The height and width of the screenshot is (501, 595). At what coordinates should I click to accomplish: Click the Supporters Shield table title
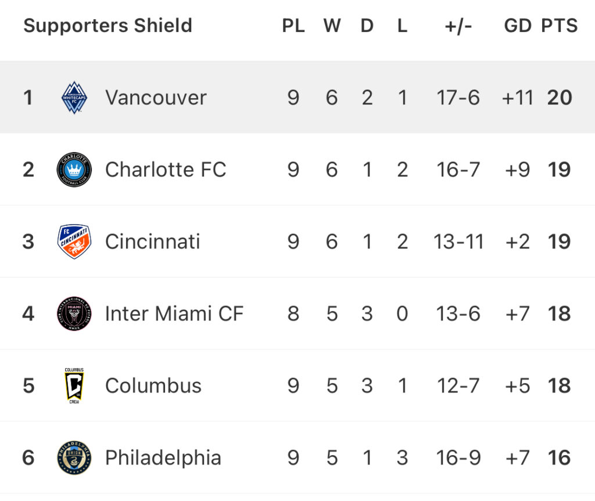click(x=107, y=26)
